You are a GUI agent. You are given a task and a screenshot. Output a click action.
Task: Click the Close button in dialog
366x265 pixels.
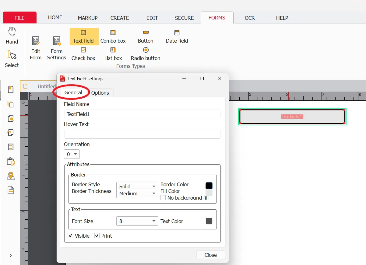pos(211,255)
